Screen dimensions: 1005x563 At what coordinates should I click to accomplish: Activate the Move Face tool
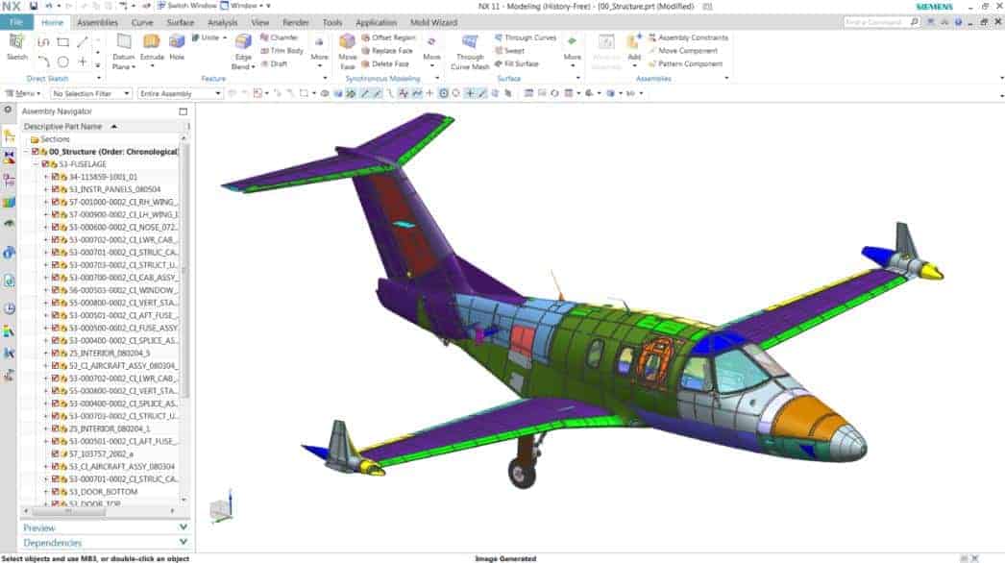347,42
